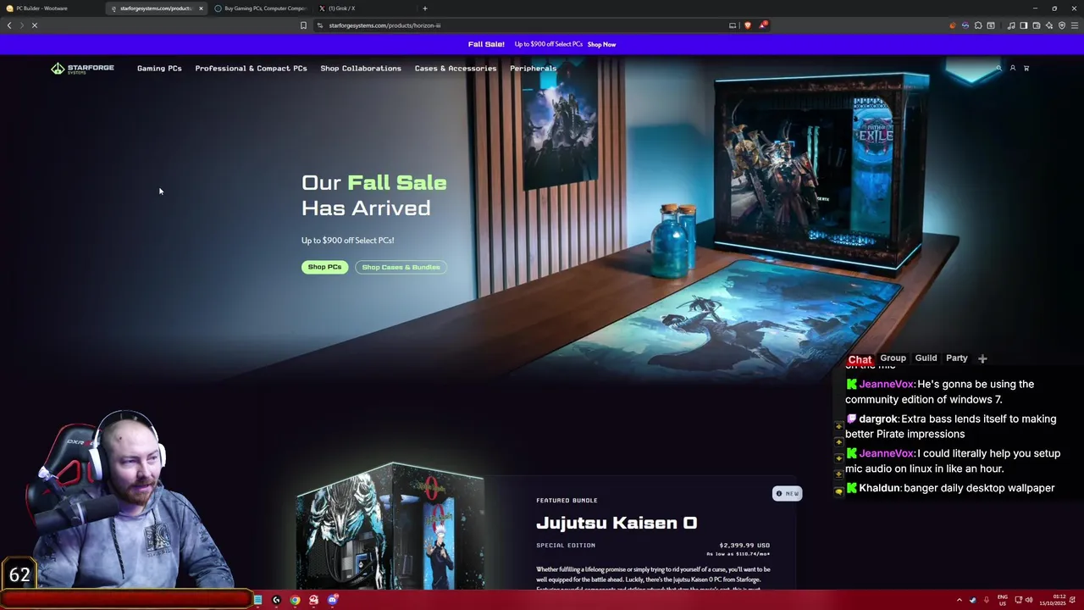Click the FEATURED BUNDLE label
This screenshot has width=1084, height=610.
[567, 501]
